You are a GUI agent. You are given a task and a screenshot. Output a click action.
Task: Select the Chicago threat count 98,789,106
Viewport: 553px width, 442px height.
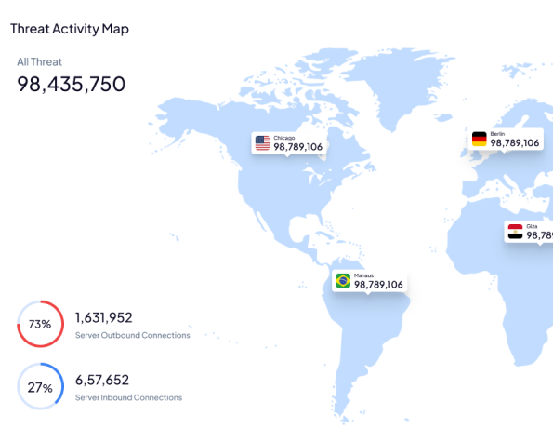tap(298, 147)
